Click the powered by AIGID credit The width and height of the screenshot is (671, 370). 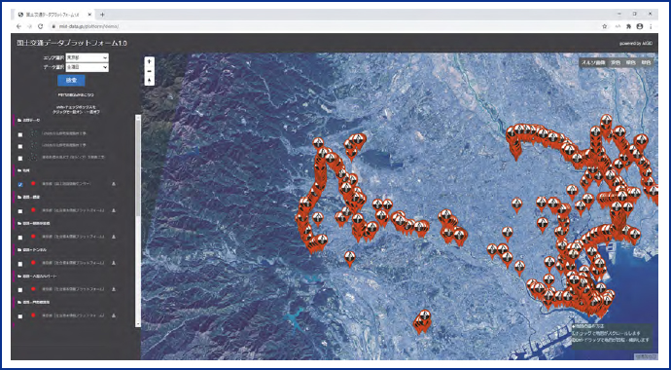[636, 44]
